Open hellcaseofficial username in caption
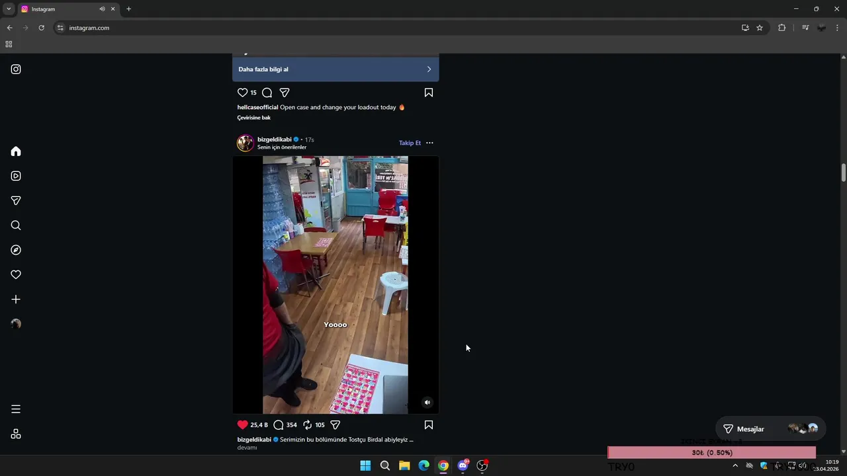The image size is (847, 476). 257,107
